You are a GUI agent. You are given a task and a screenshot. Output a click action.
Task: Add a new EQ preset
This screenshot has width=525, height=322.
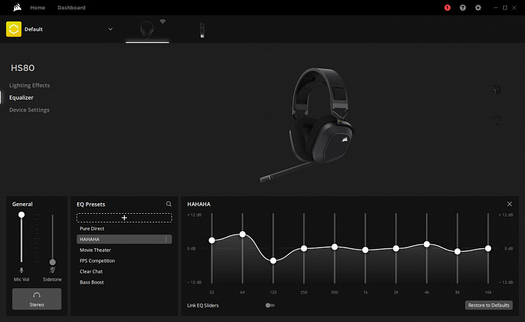124,218
